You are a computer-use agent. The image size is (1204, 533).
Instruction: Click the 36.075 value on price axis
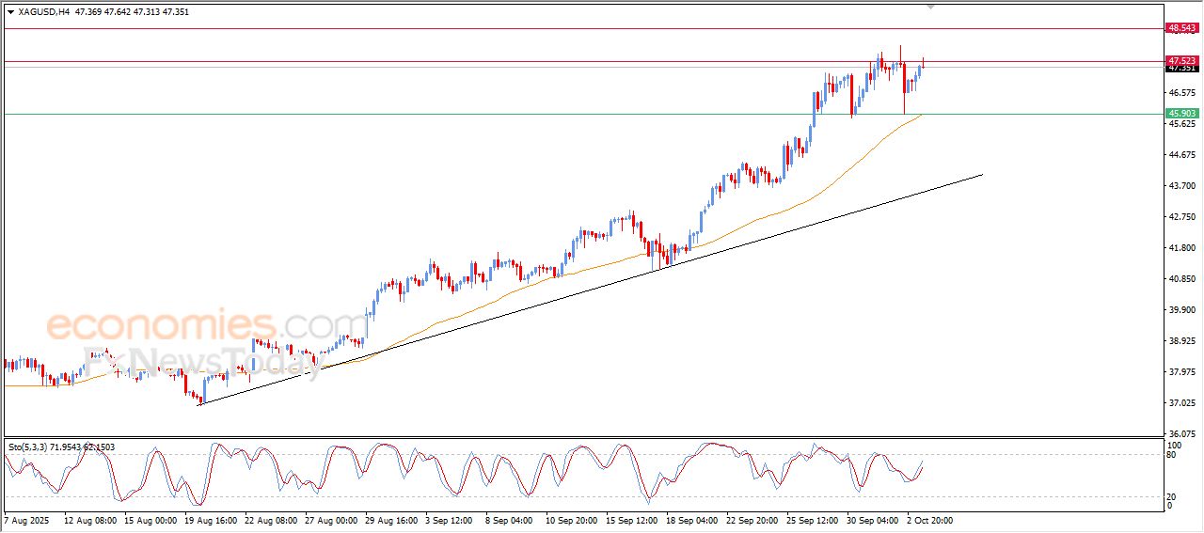1181,433
